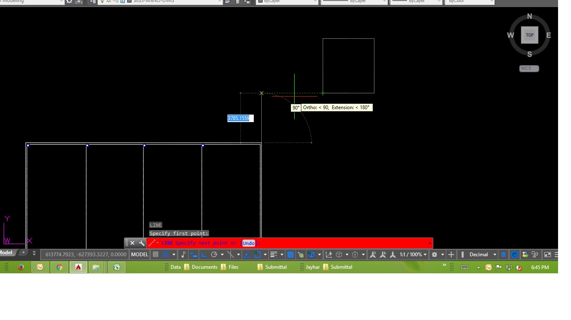Click the W direction on the ViewCube compass
This screenshot has height=320, width=571.
click(x=510, y=35)
